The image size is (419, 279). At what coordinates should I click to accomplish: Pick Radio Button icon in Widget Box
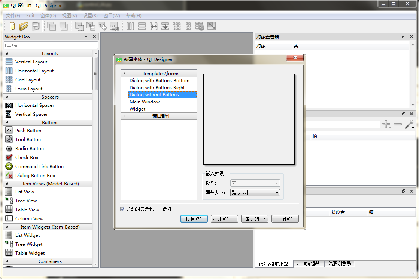tap(9, 148)
